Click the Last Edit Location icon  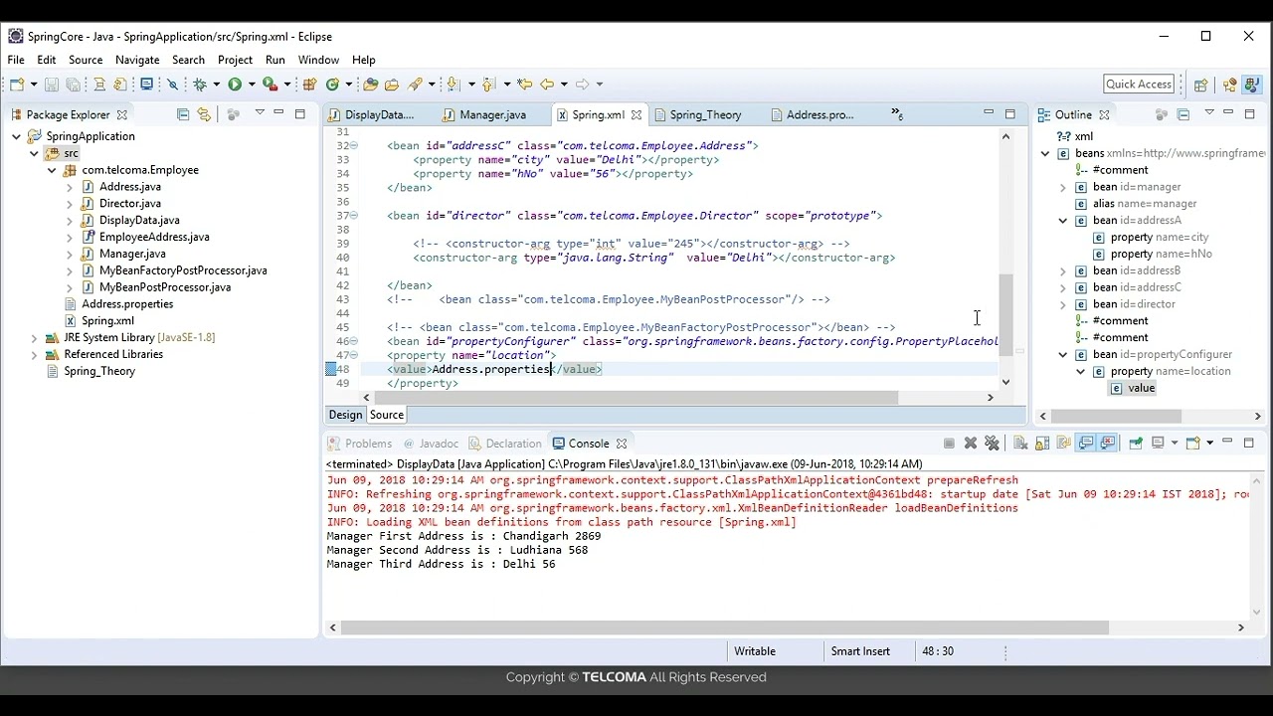pyautogui.click(x=524, y=85)
